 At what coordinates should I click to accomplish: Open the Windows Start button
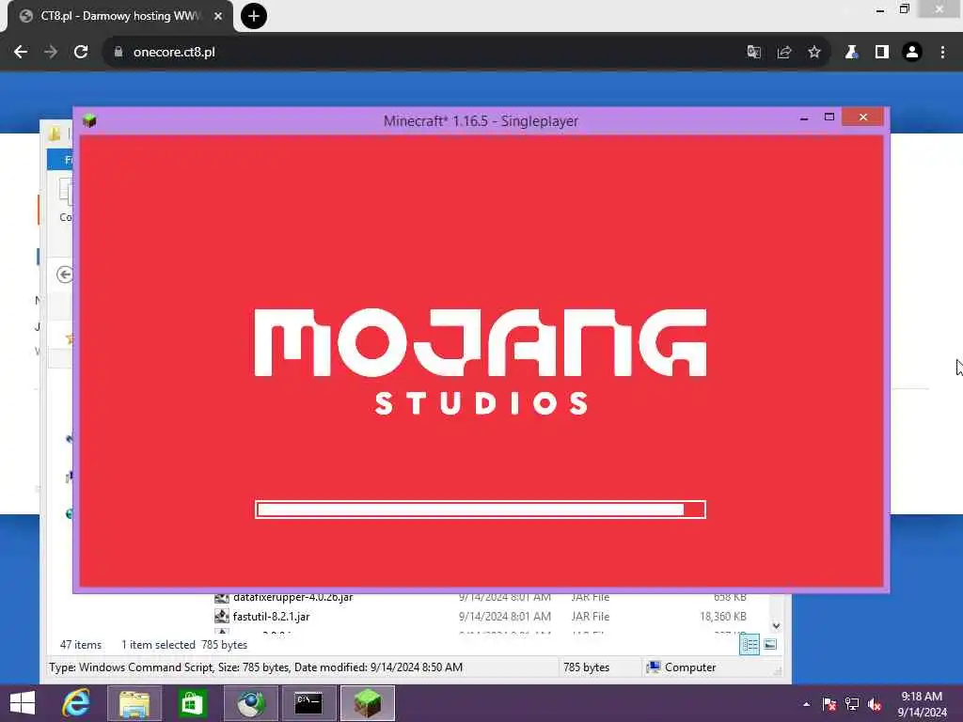[x=23, y=703]
